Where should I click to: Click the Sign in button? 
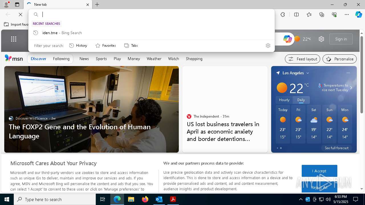point(341,39)
